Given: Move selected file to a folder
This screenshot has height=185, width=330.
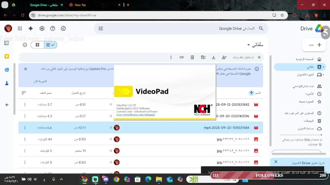Looking at the screenshot, I should [x=203, y=57].
